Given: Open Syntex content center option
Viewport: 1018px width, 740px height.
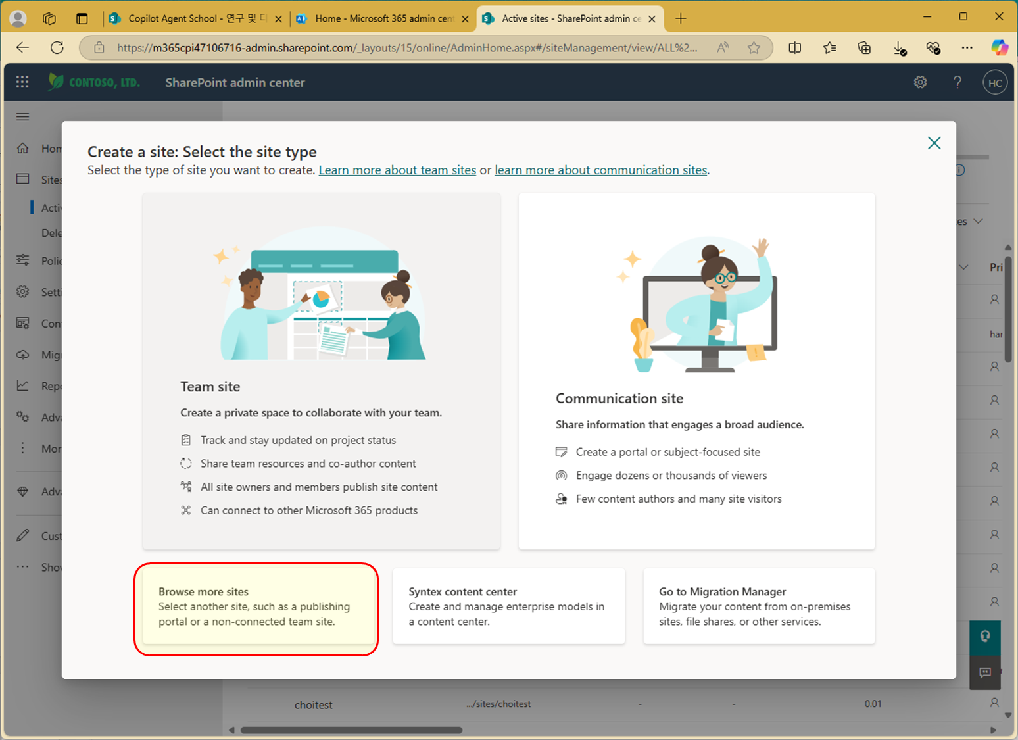Looking at the screenshot, I should click(509, 606).
